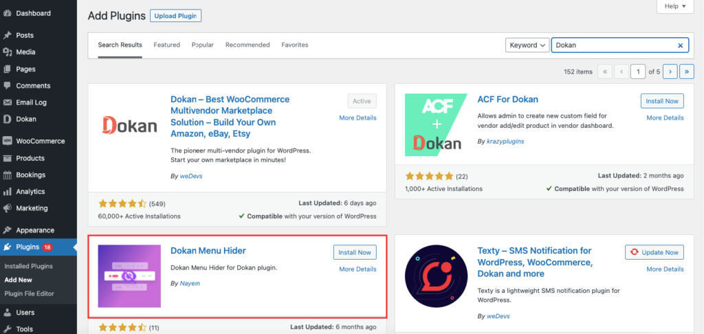
Task: Open author link krazyplugins
Action: (505, 141)
